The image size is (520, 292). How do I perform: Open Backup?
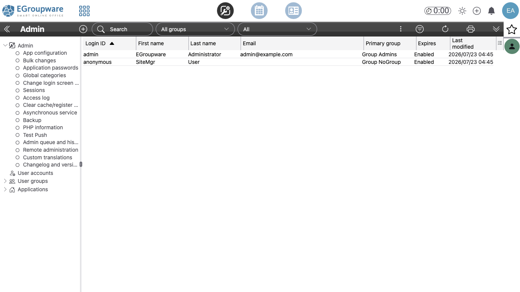[x=32, y=120]
